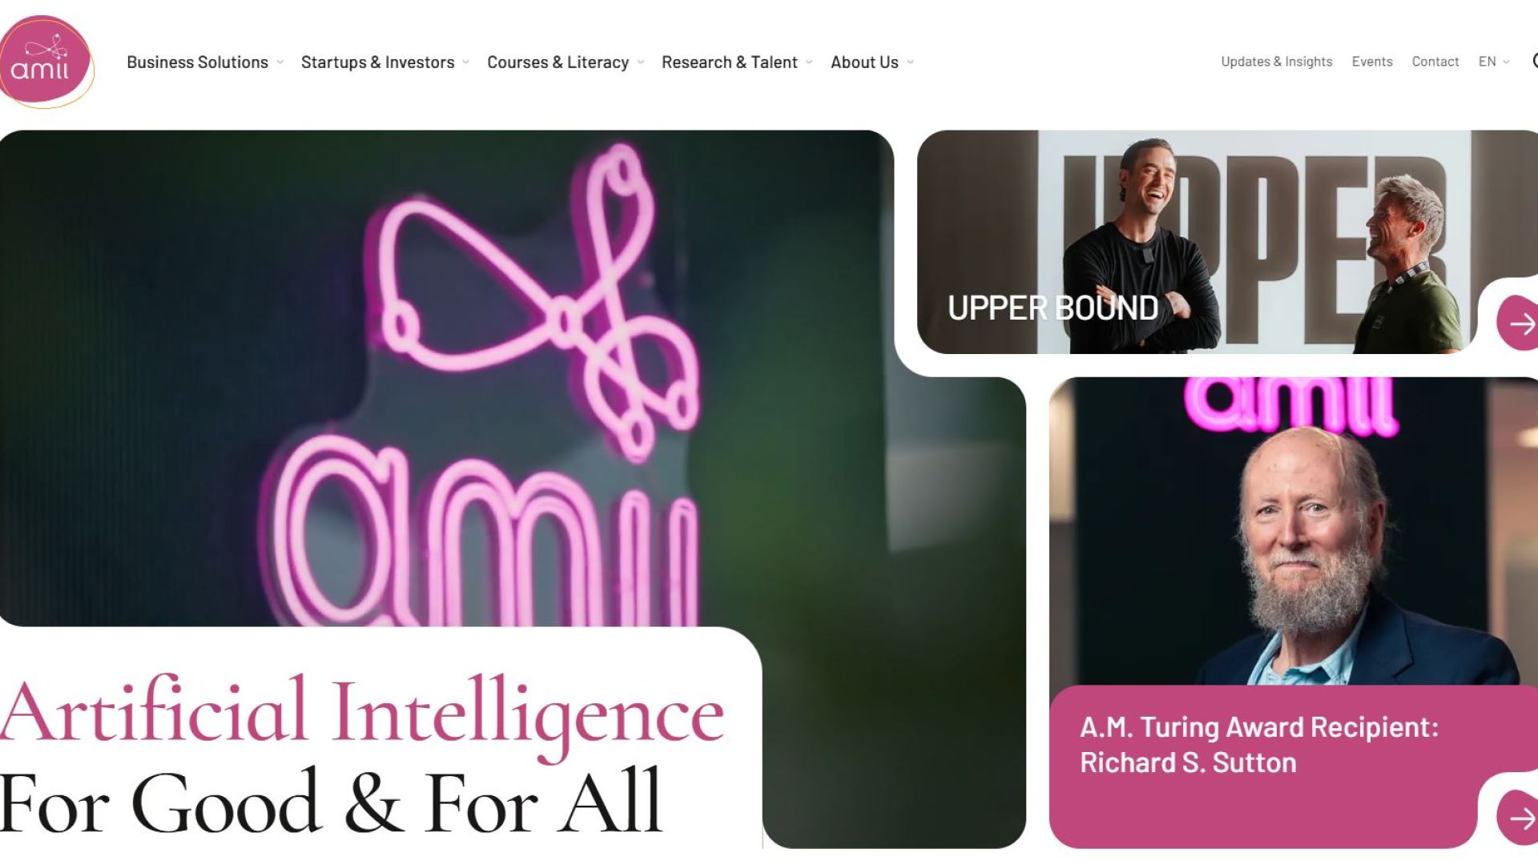Viewport: 1538px width, 865px height.
Task: Open the About Us menu
Action: point(864,62)
